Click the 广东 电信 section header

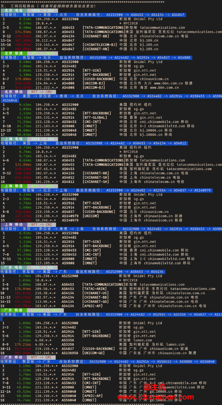point(13,267)
